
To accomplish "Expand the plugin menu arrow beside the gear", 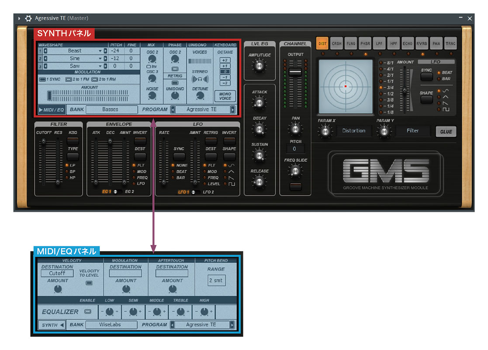I will (x=19, y=18).
